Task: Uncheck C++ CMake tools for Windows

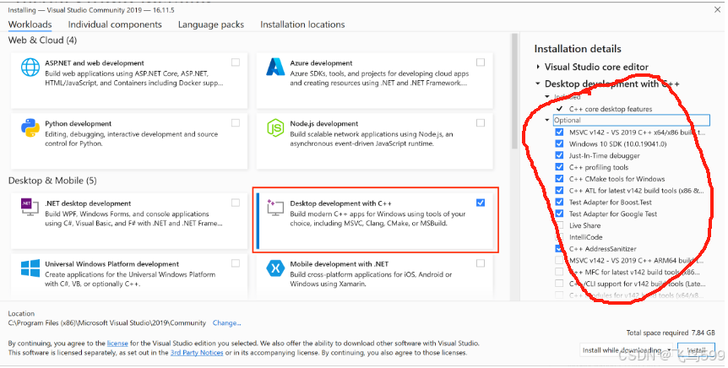Action: [x=559, y=179]
